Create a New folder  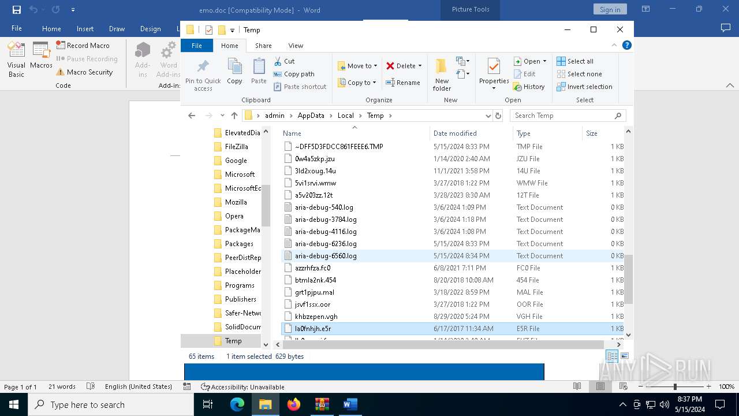442,75
